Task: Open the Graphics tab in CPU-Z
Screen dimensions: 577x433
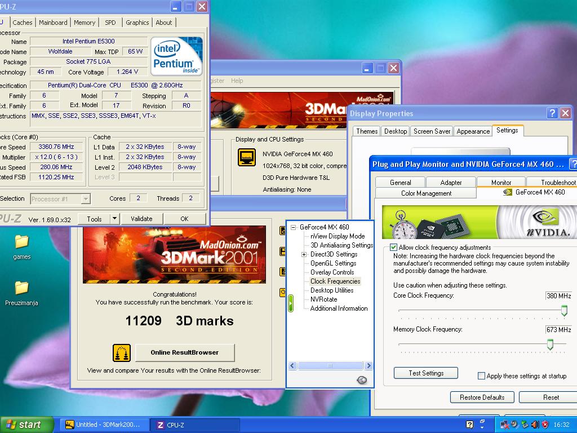Action: pos(137,23)
